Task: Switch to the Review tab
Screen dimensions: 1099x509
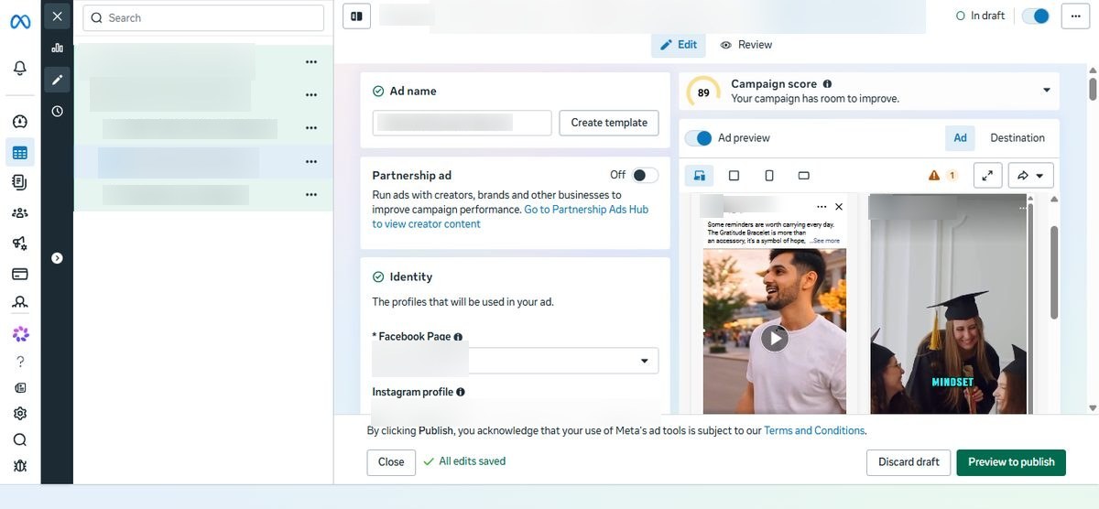Action: click(746, 45)
